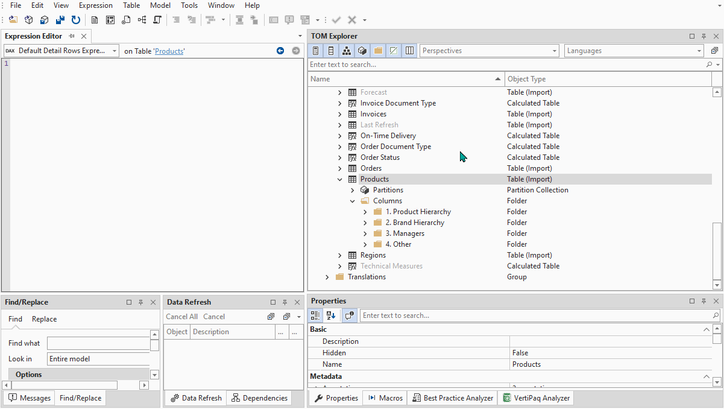This screenshot has width=724, height=409.
Task: Click the Refresh toolbar icon
Action: tap(75, 19)
